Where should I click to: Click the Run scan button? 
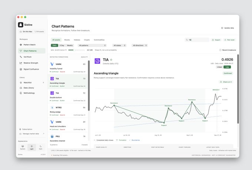[229, 40]
